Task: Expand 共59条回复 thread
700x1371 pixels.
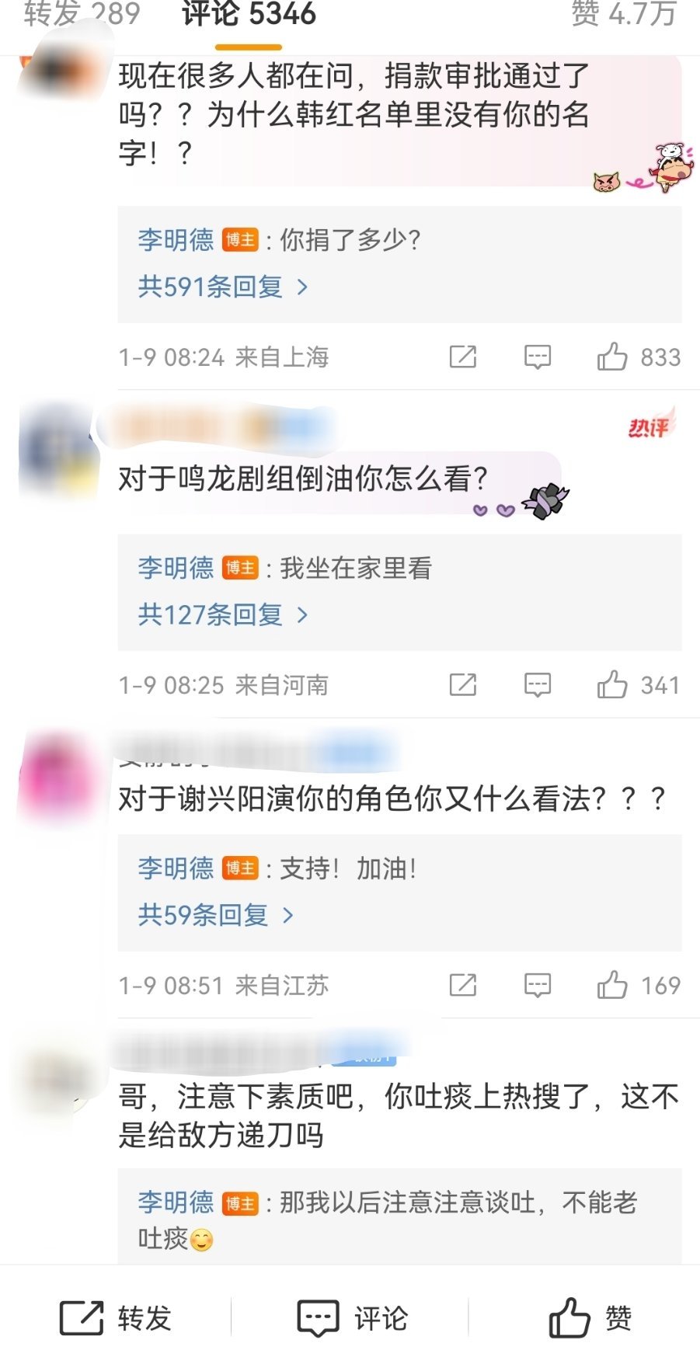Action: [x=216, y=915]
